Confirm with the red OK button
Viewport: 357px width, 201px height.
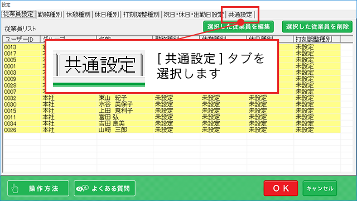[x=281, y=188]
